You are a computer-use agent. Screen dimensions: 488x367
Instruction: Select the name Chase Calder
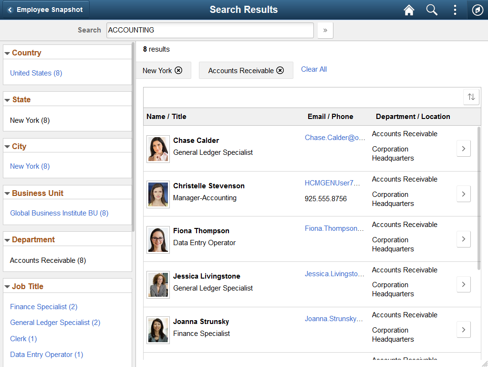click(196, 140)
